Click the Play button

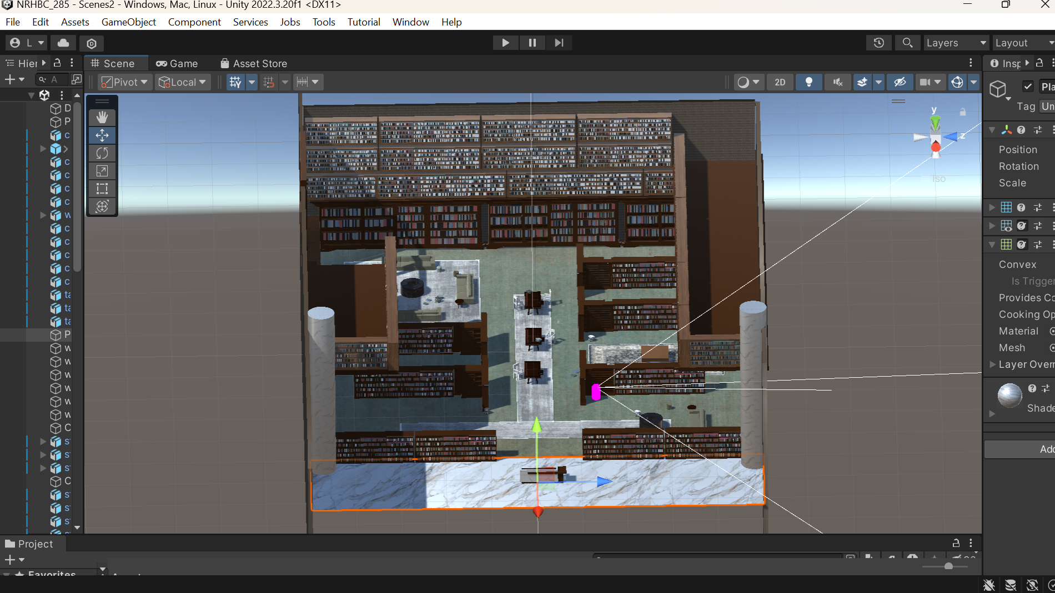pyautogui.click(x=505, y=43)
